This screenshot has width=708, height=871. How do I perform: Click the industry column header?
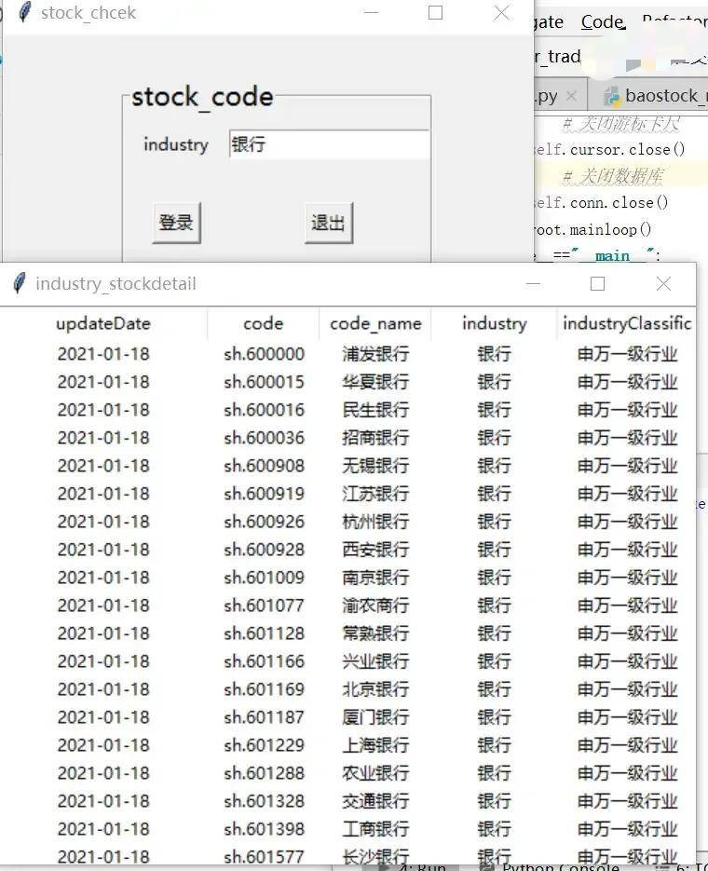point(495,323)
